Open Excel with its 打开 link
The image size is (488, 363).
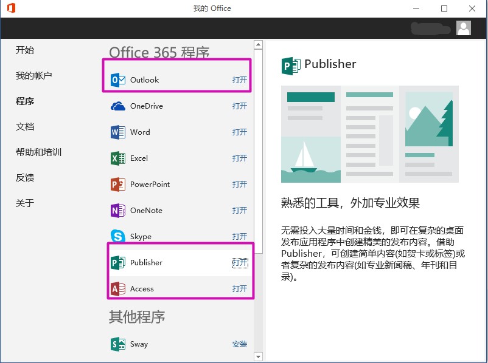click(240, 158)
